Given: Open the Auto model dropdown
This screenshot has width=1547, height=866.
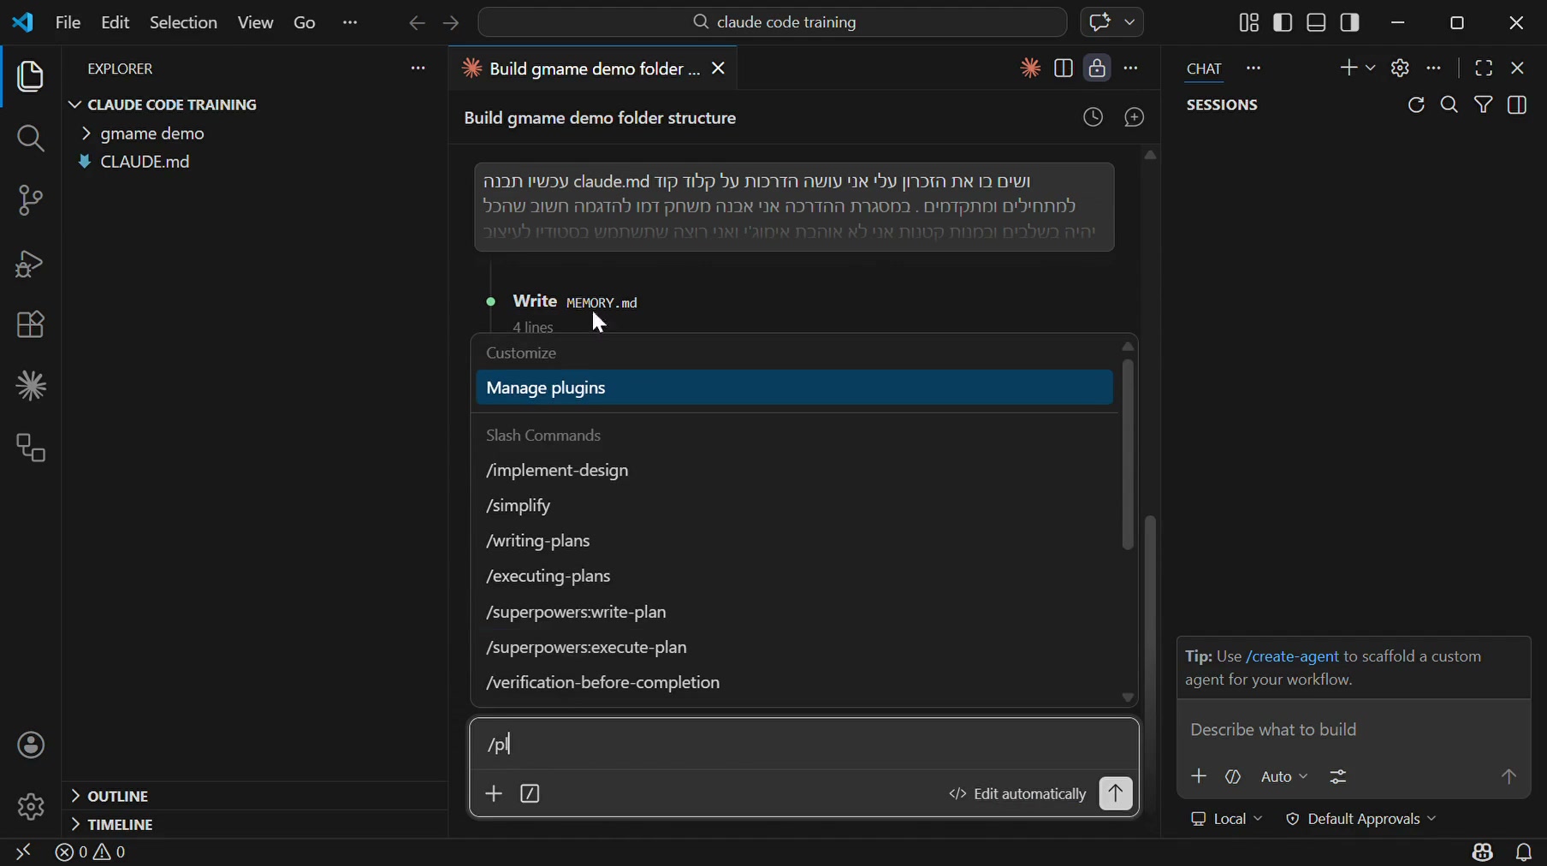Looking at the screenshot, I should pos(1284,777).
